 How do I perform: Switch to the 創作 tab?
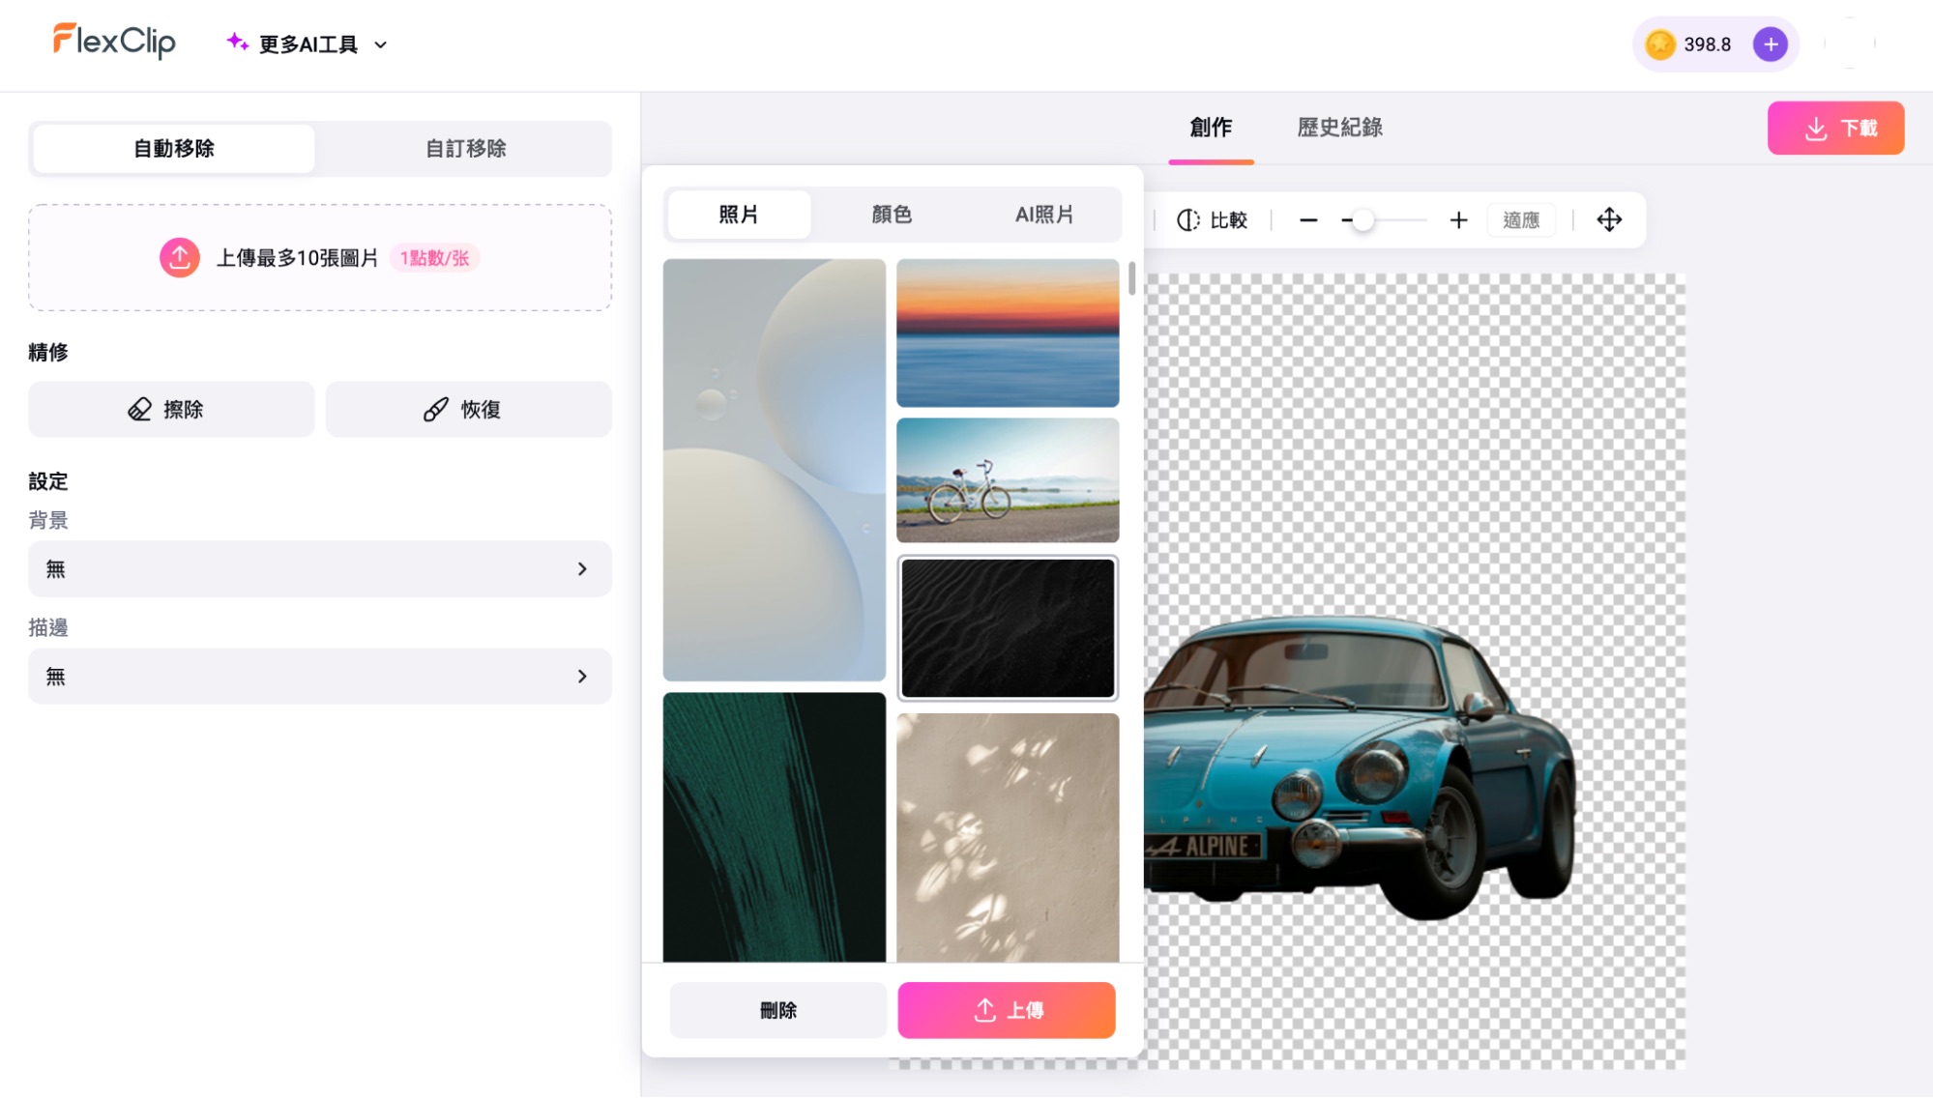click(x=1211, y=128)
